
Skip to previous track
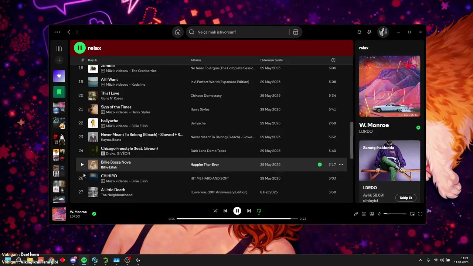click(x=225, y=211)
